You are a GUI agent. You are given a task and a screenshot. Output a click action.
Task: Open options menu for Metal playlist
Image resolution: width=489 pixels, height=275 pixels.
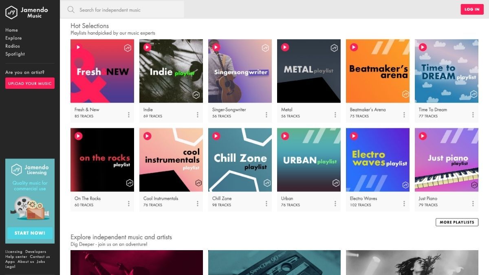click(335, 115)
